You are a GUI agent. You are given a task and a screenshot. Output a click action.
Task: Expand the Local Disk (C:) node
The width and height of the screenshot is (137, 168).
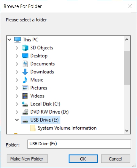[x=17, y=104]
